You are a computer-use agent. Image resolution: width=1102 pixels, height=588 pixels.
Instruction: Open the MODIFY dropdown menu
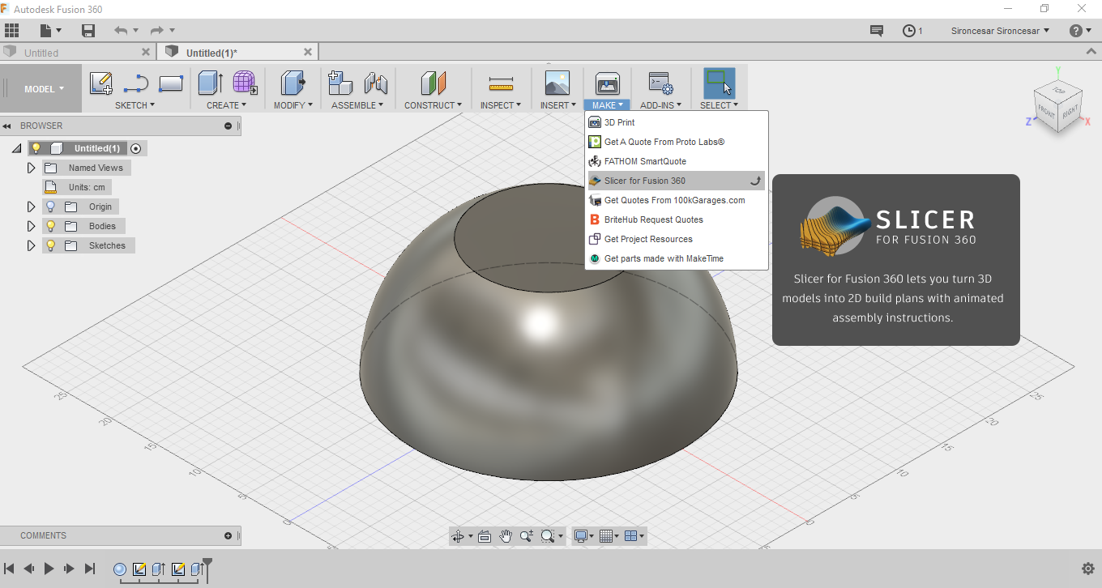click(293, 105)
